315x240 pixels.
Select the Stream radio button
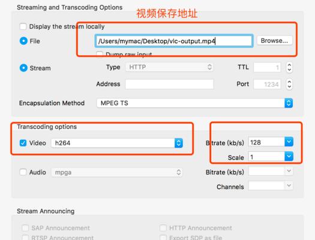click(x=23, y=68)
